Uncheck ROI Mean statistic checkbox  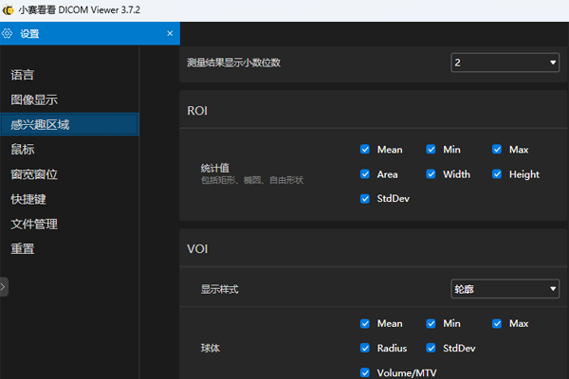[x=365, y=150]
